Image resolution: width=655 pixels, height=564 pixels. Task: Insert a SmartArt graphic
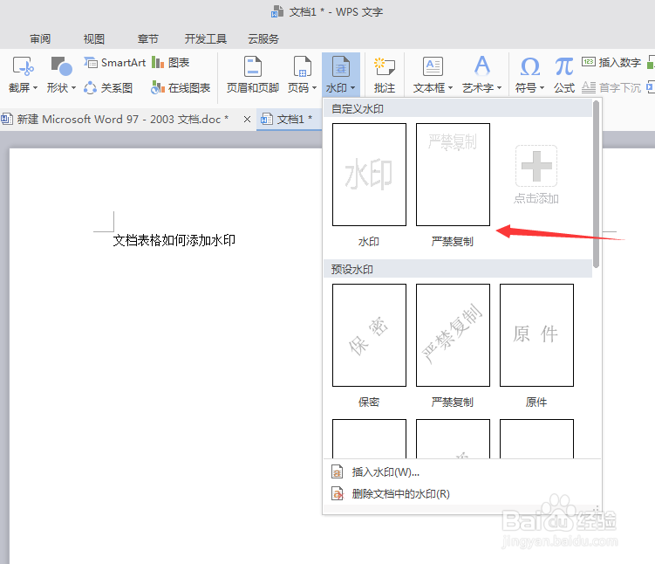(115, 63)
